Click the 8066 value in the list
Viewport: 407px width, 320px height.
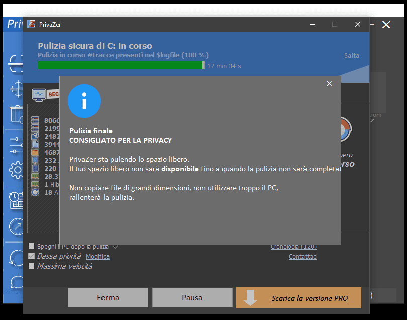52,120
